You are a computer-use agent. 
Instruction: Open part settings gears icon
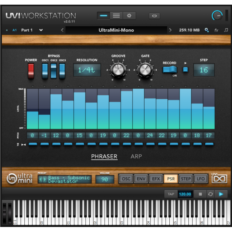(x=206, y=30)
